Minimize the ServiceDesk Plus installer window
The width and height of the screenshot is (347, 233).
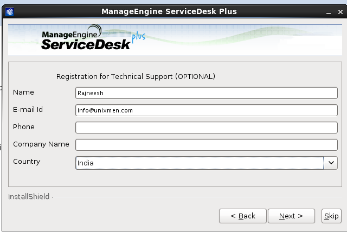pos(329,12)
